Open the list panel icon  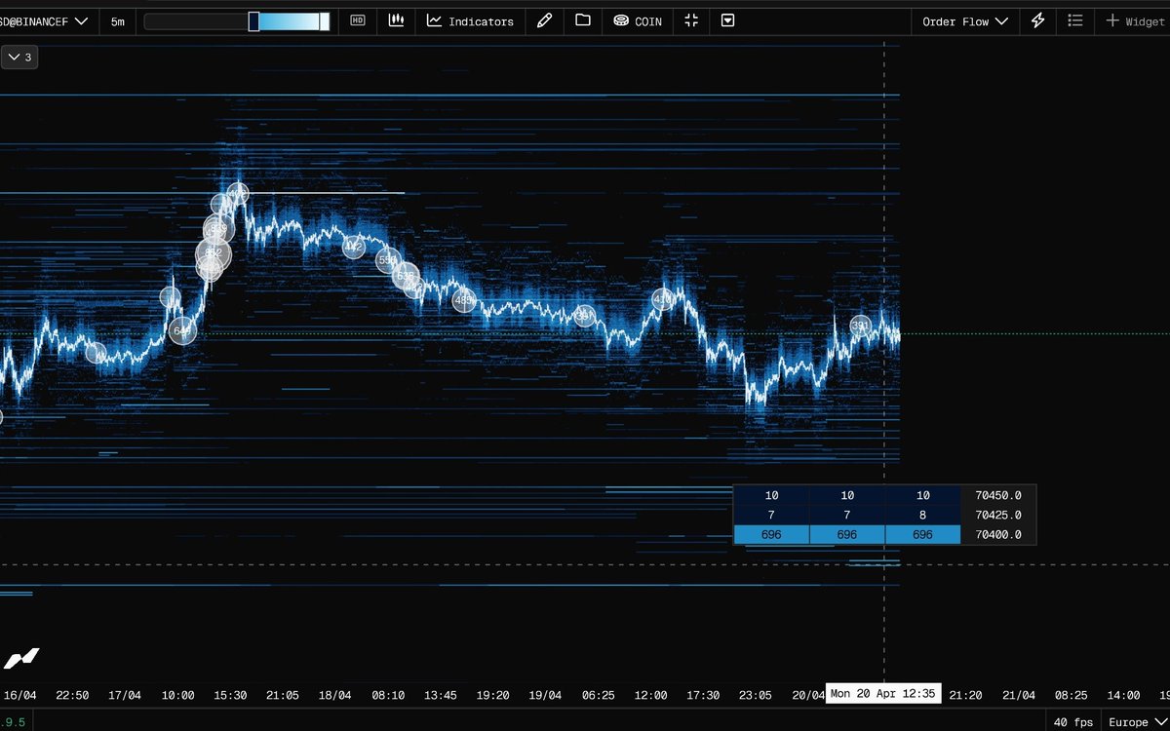point(1074,20)
